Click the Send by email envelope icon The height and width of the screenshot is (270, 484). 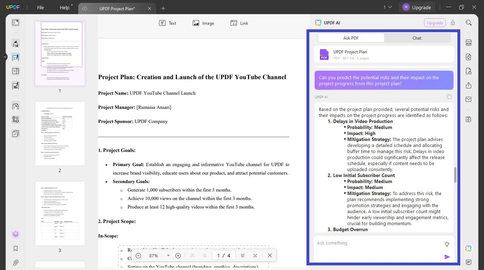(x=468, y=99)
